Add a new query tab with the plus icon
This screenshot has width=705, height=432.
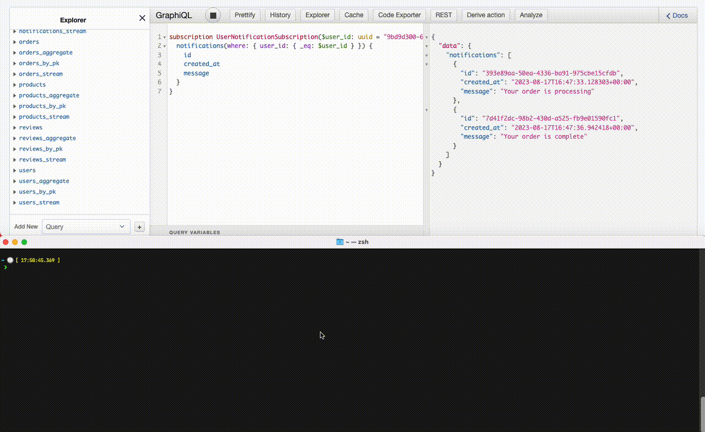139,226
